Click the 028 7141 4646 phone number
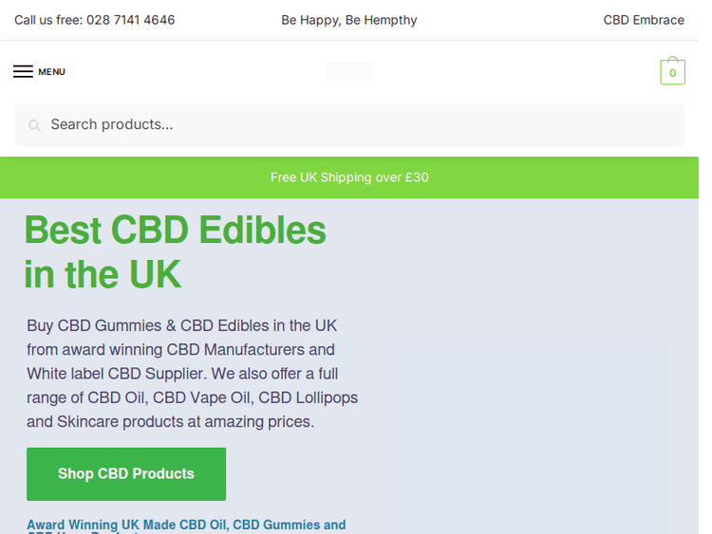 pos(130,20)
